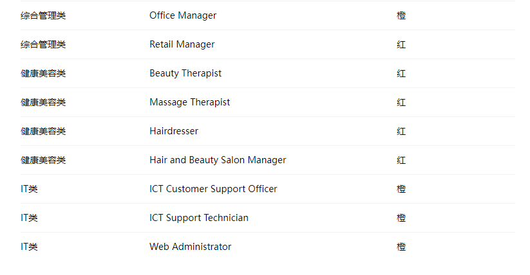
Task: Click the Office Manager job title
Action: coord(183,15)
